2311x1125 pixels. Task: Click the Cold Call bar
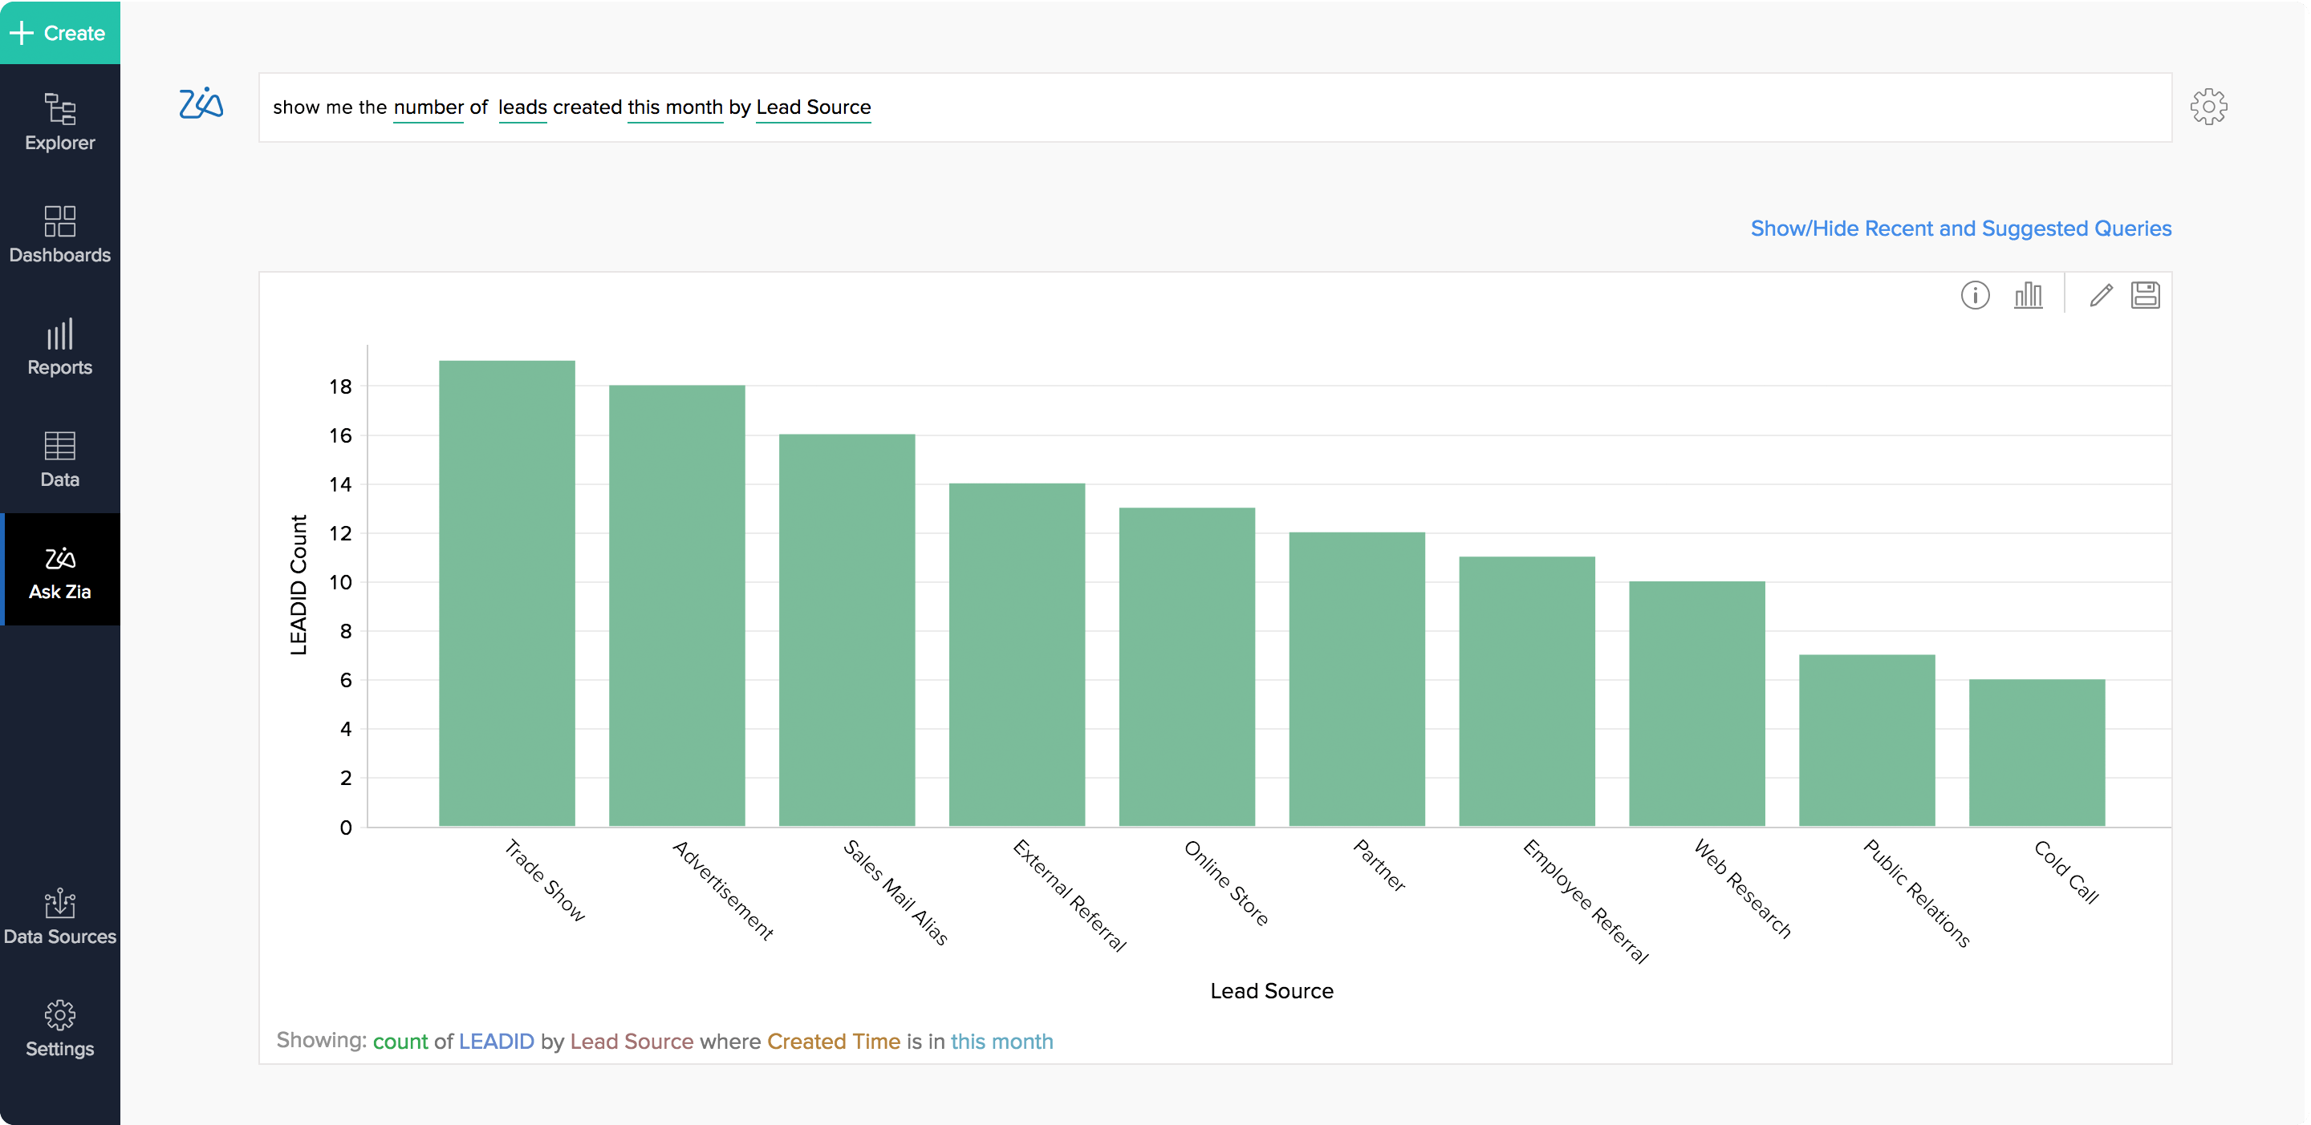pyautogui.click(x=2037, y=753)
